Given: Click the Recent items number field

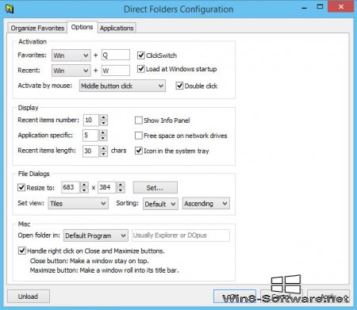Looking at the screenshot, I should pos(91,121).
